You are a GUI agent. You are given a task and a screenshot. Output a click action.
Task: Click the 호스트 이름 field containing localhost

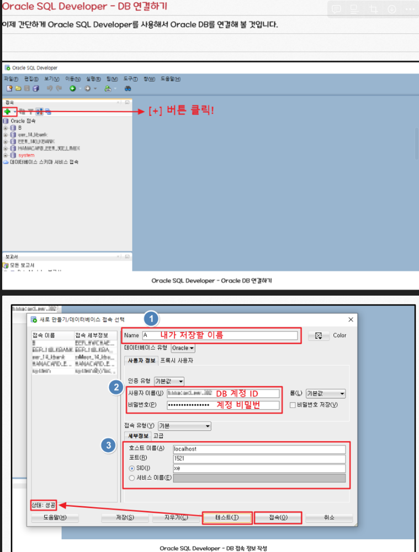pyautogui.click(x=259, y=449)
